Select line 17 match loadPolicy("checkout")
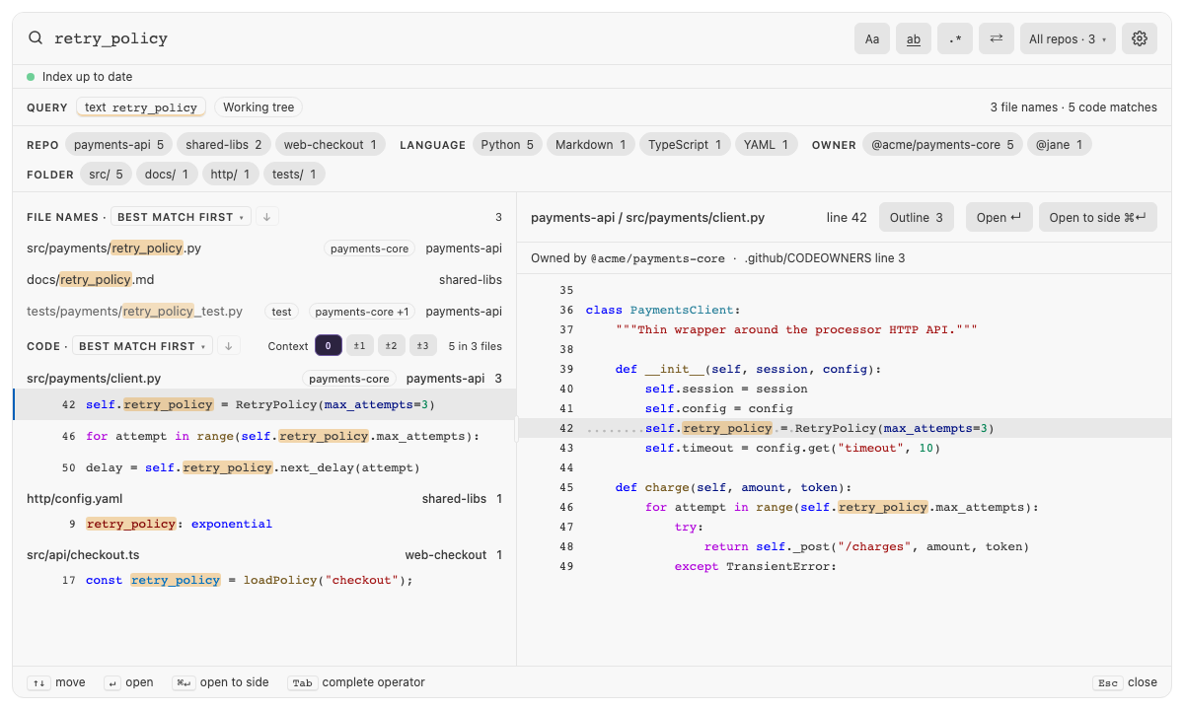 coord(264,580)
